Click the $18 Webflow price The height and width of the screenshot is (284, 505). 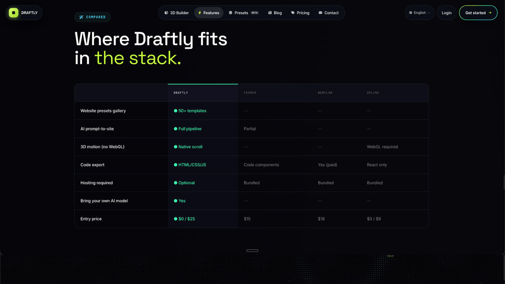pos(321,219)
